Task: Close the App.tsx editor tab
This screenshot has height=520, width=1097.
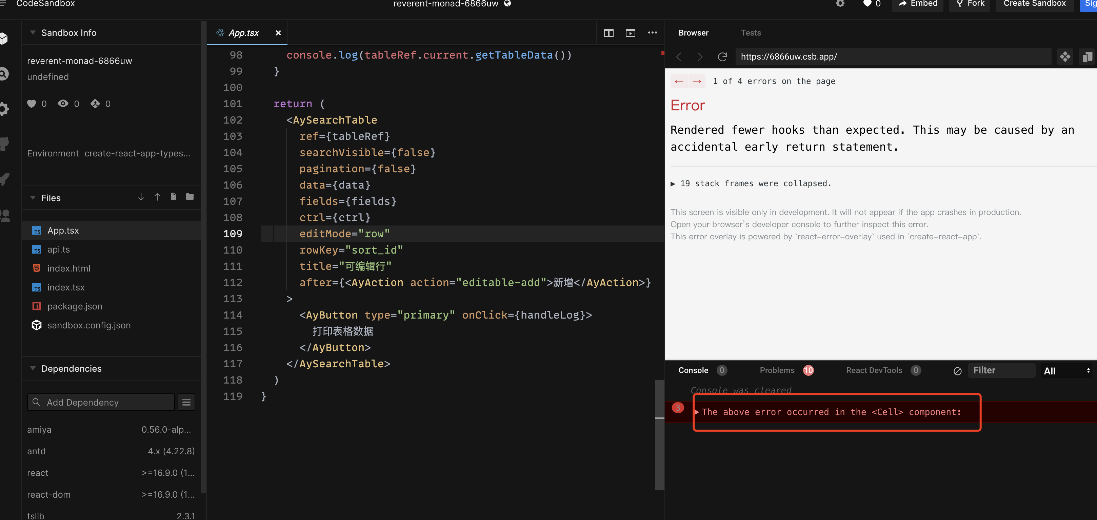Action: tap(278, 33)
